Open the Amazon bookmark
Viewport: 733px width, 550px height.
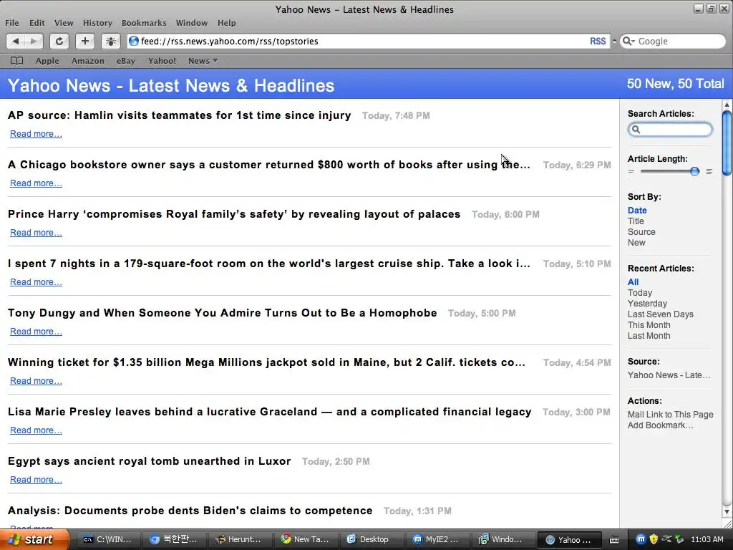tap(88, 61)
